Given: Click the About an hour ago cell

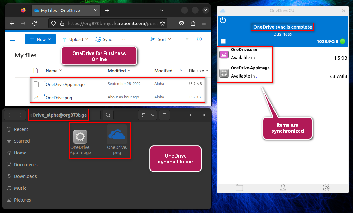Looking at the screenshot, I should coord(123,97).
